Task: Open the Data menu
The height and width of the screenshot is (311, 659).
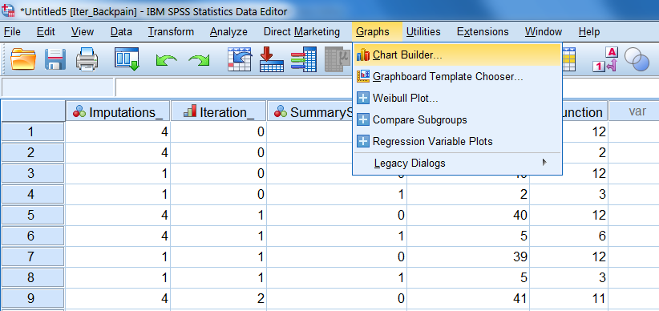Action: click(x=121, y=32)
